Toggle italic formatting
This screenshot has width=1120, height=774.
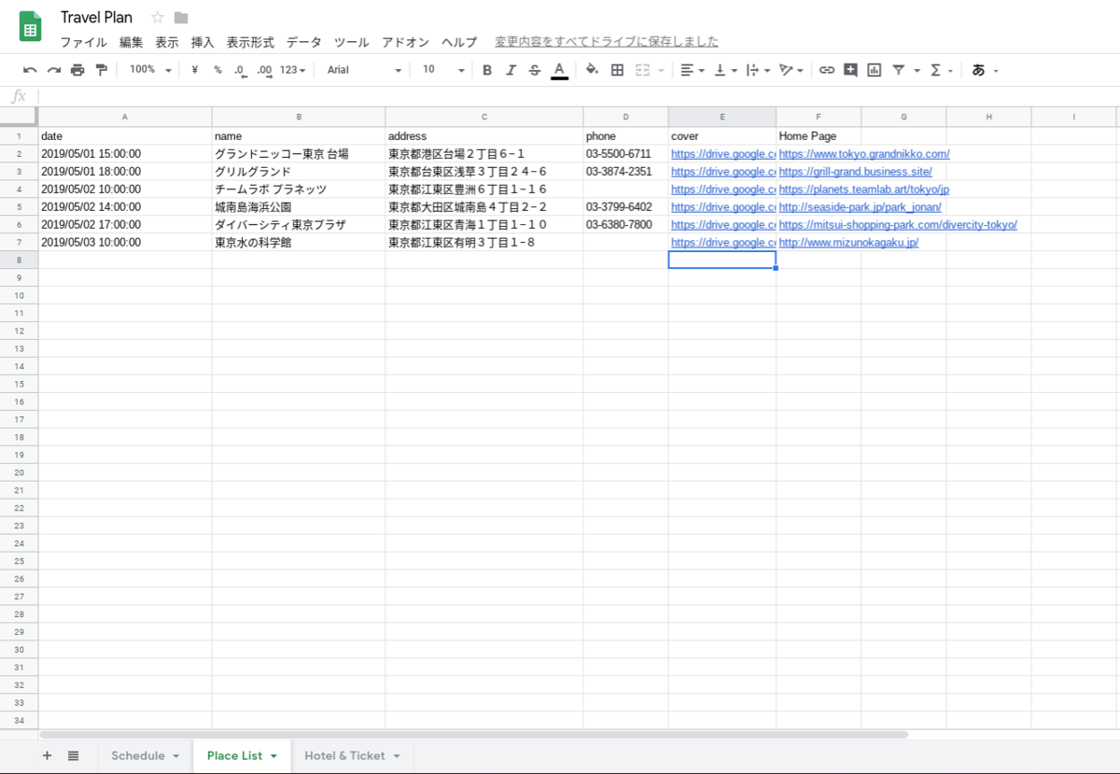point(511,70)
